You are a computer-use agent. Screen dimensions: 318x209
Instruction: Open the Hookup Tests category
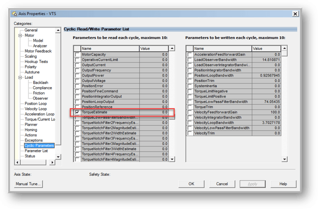pyautogui.click(x=36, y=62)
